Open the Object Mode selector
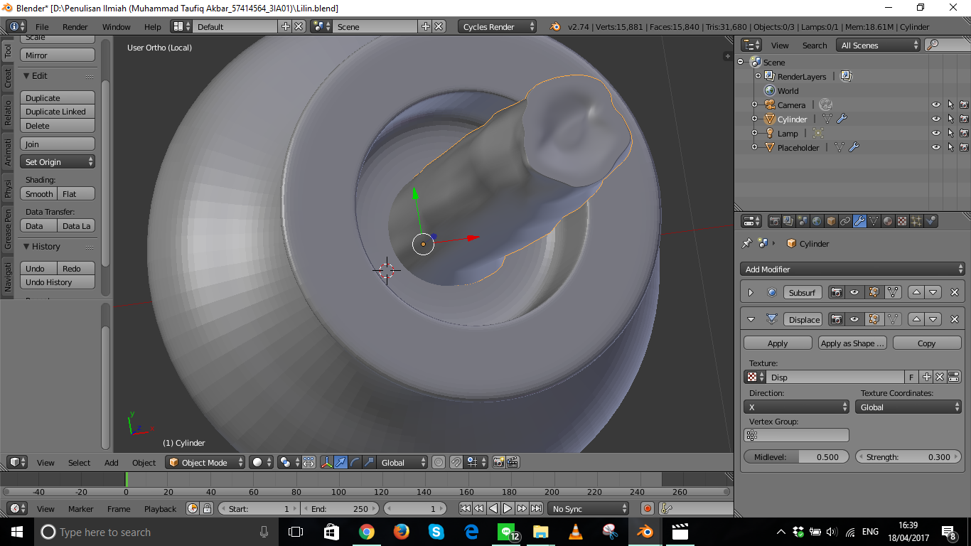971x546 pixels. (205, 462)
